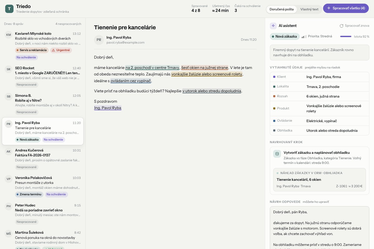
Task: Click the Lokalita extracted data row
Action: [319, 87]
